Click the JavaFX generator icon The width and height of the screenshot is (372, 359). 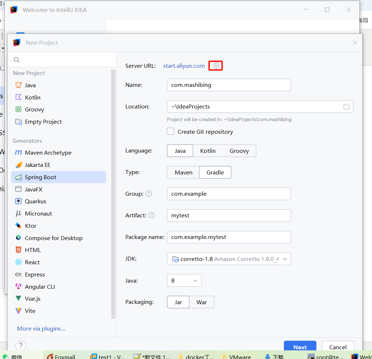[x=18, y=189]
